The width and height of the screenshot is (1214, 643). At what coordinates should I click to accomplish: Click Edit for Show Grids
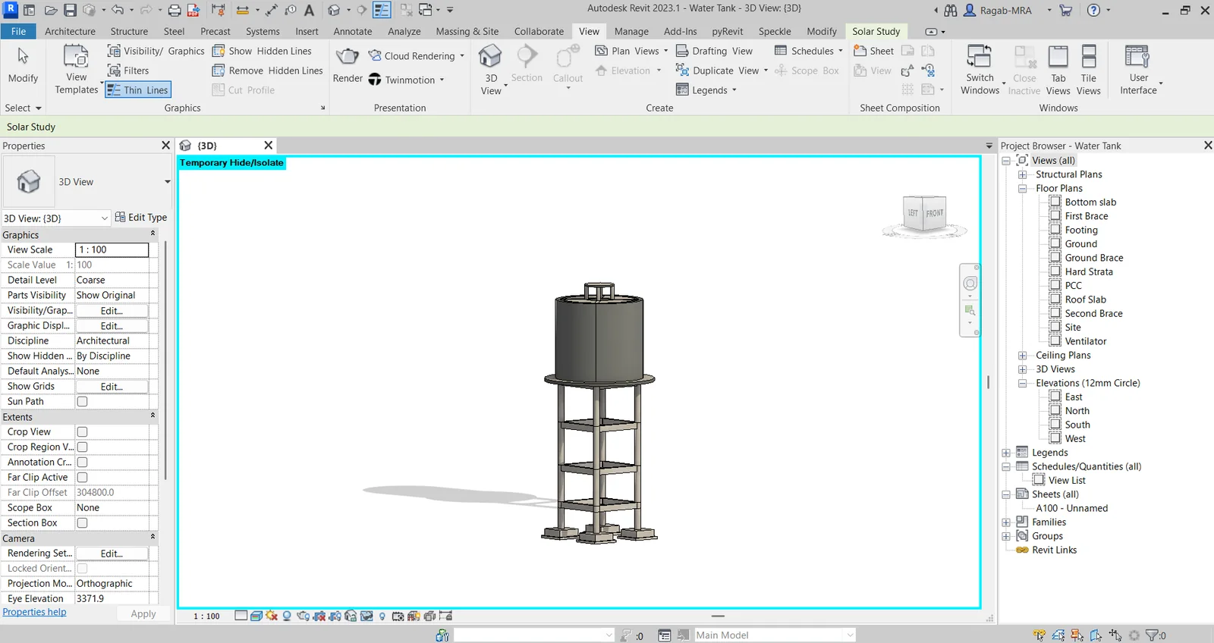(x=112, y=387)
